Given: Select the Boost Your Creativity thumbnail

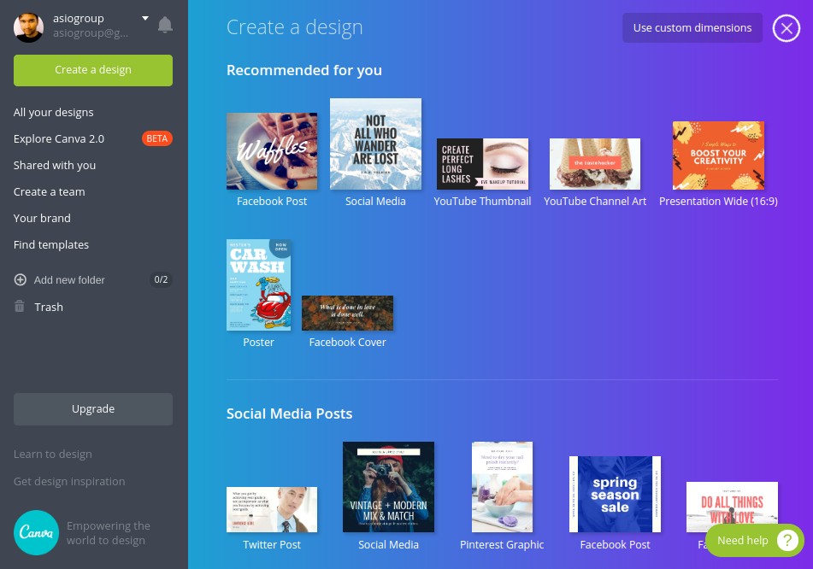Looking at the screenshot, I should coord(718,155).
